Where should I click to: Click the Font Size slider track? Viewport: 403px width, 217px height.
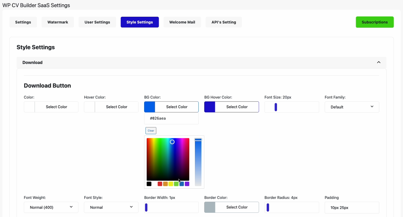(x=292, y=107)
